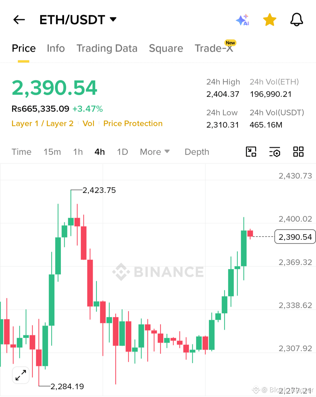The width and height of the screenshot is (316, 397).
Task: Open the Price Protection link
Action: point(133,123)
